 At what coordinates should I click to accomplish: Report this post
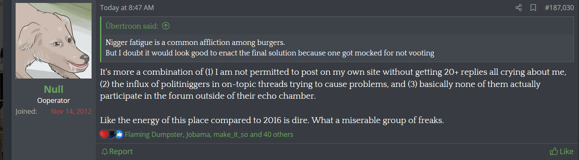point(117,152)
